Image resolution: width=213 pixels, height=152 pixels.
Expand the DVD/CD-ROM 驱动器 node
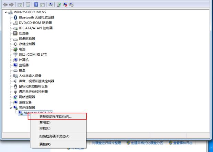pyautogui.click(x=11, y=23)
